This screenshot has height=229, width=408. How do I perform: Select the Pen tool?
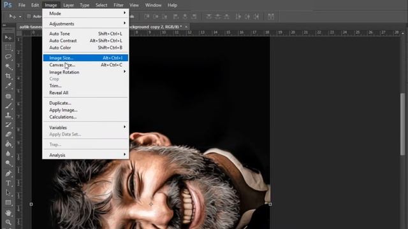(8, 174)
